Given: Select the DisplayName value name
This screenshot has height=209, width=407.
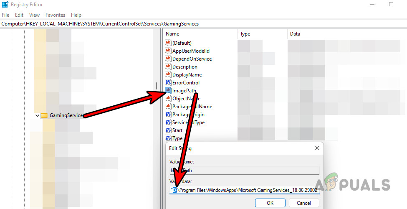Looking at the screenshot, I should pos(187,74).
